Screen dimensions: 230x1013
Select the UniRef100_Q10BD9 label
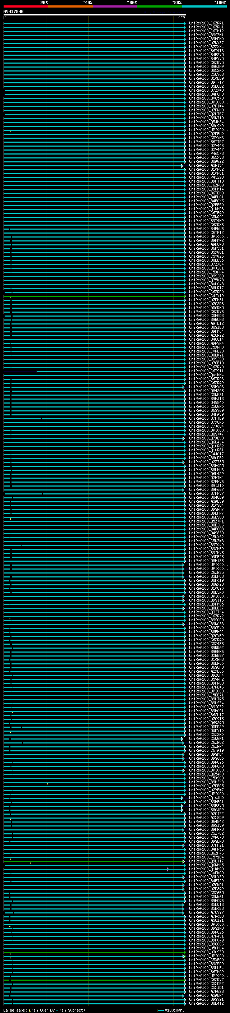(206, 78)
